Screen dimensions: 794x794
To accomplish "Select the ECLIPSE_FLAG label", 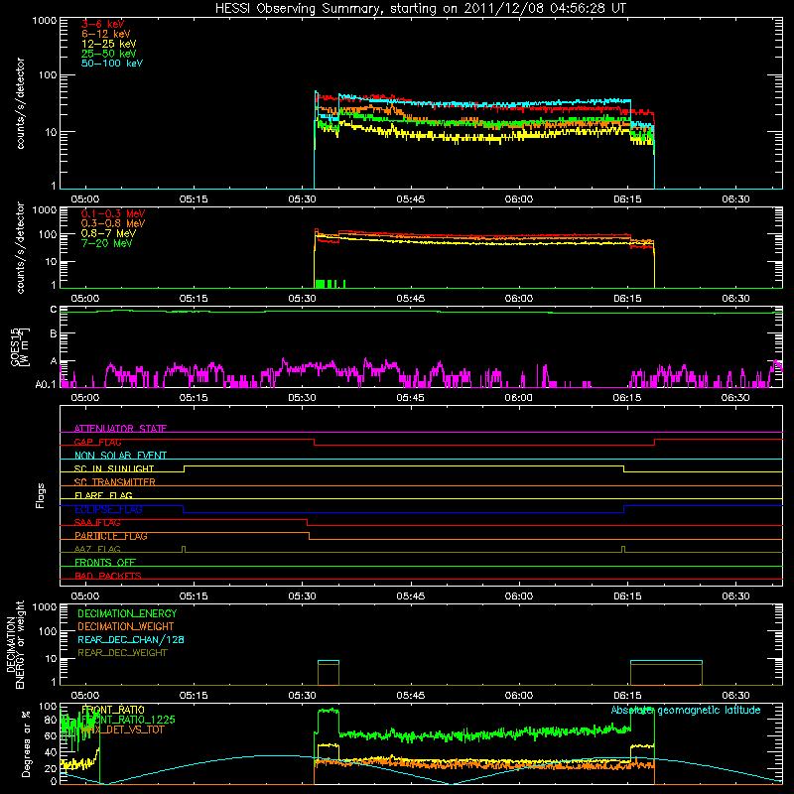I will [108, 509].
